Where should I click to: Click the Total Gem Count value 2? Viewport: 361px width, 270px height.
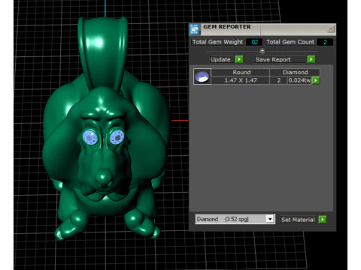[x=325, y=42]
